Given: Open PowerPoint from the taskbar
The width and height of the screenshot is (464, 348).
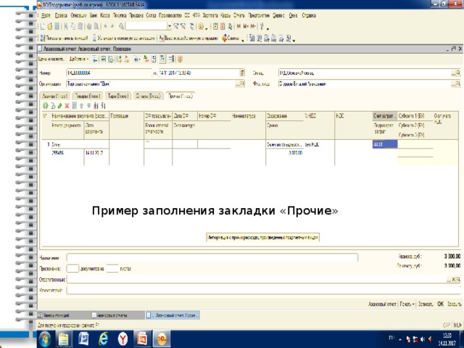Looking at the screenshot, I should [x=142, y=339].
